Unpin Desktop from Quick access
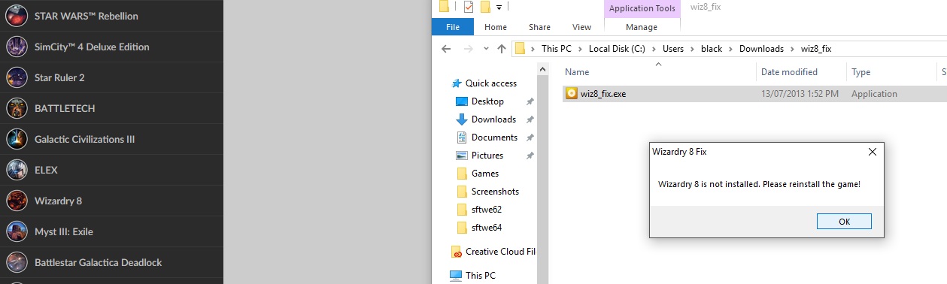 click(x=530, y=101)
